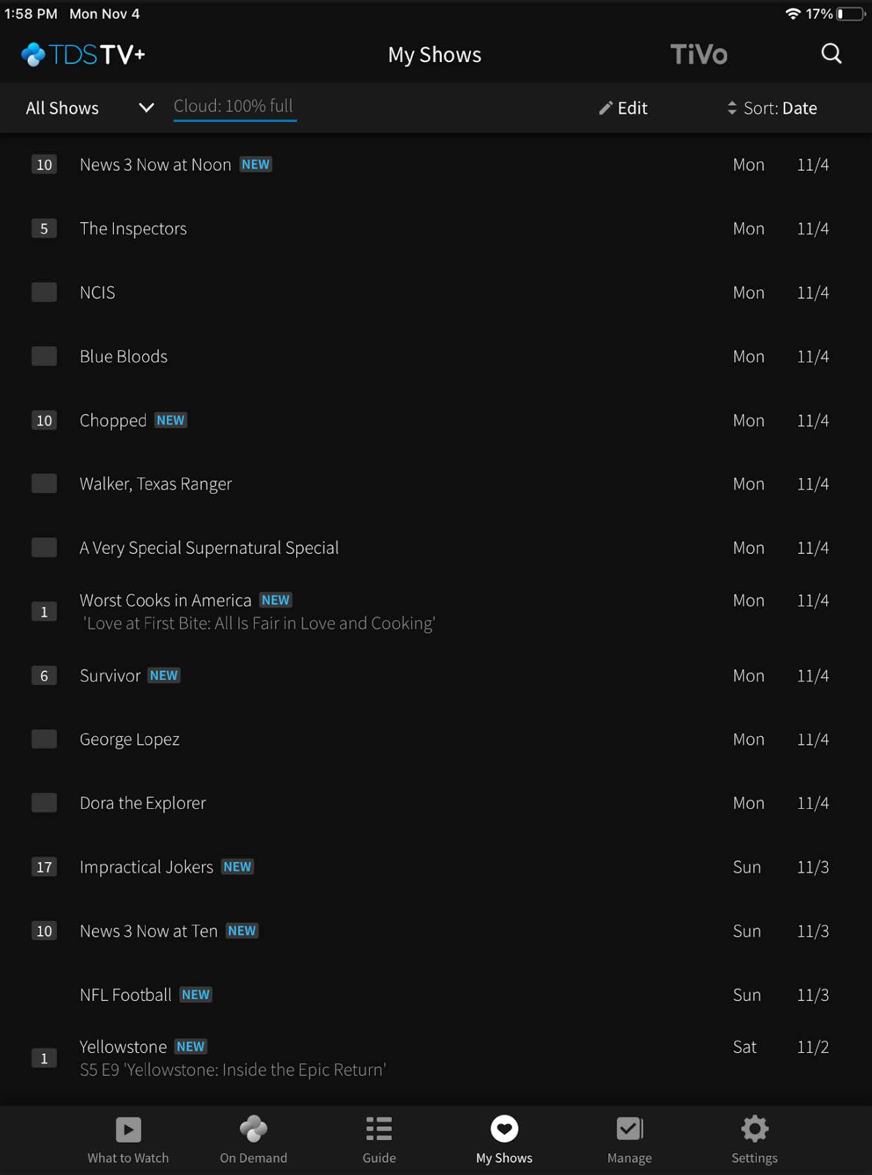Select the checkbox next to NCIS
The width and height of the screenshot is (872, 1175).
coord(43,292)
